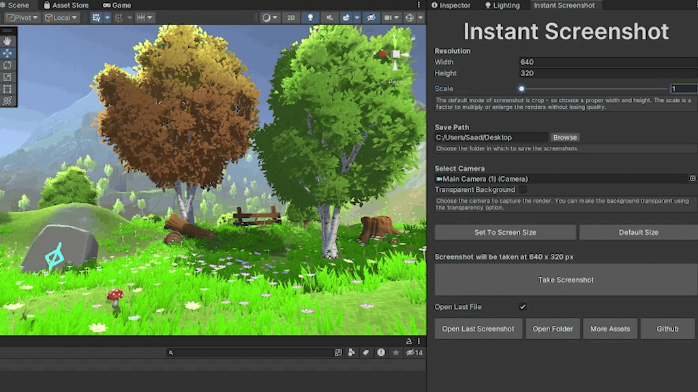
Task: Switch the Scene view to 2D mode
Action: (x=290, y=18)
